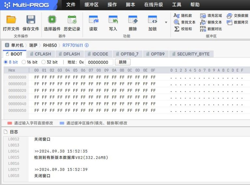Click the 加锁 lock function icon
Viewport: 250px width, 185px height.
click(152, 20)
